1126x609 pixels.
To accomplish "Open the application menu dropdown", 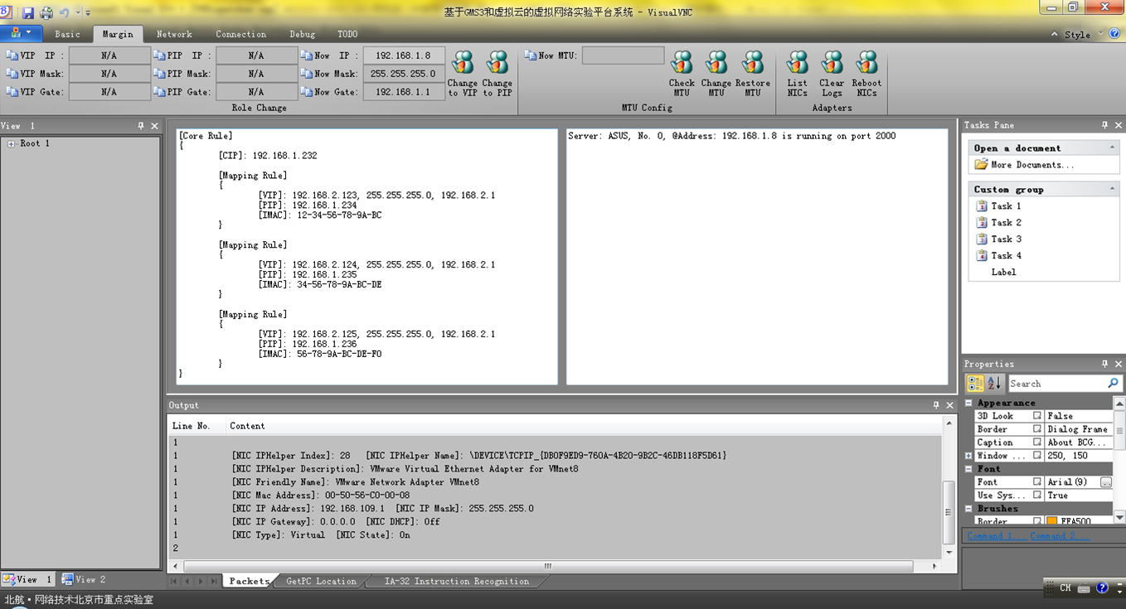I will pyautogui.click(x=21, y=33).
